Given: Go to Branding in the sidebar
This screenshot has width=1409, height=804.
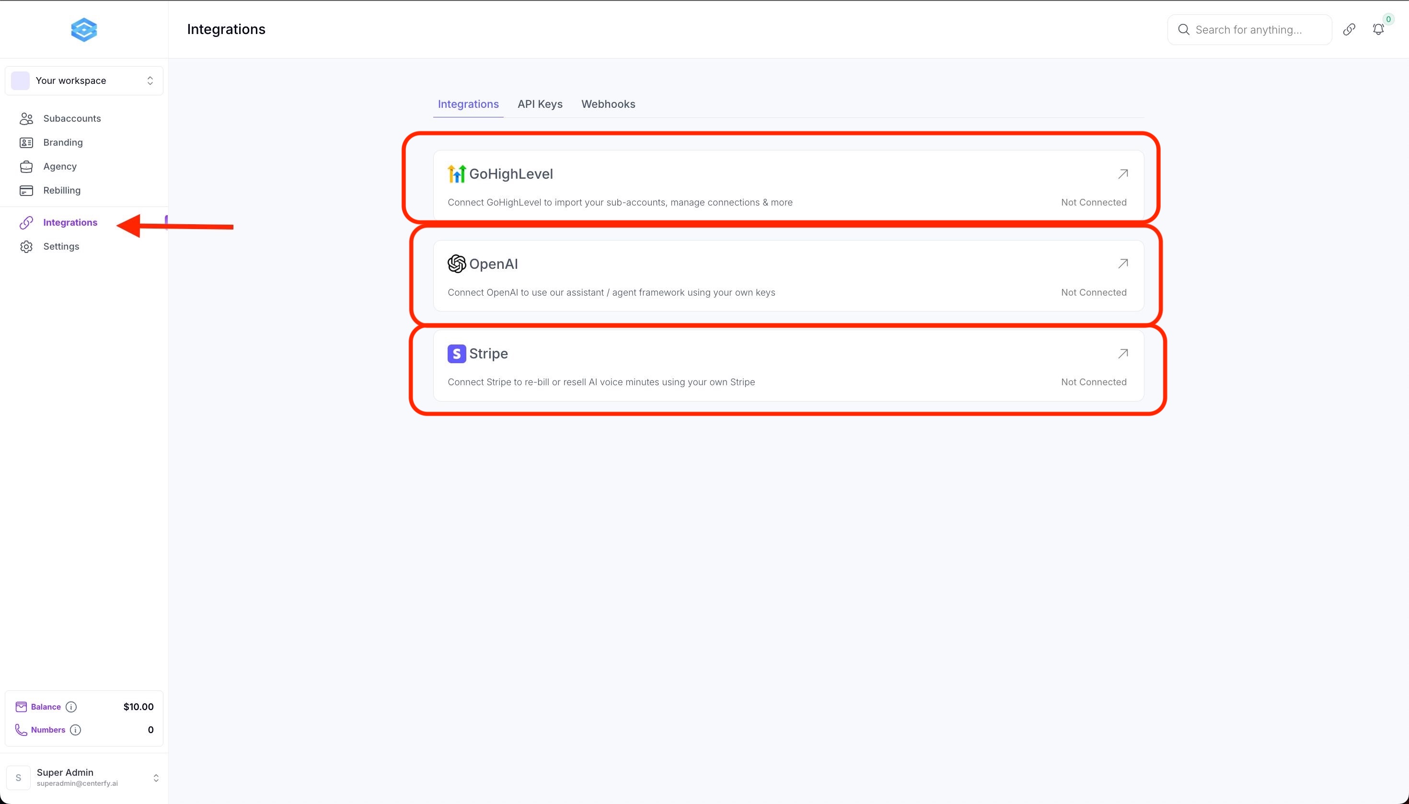Looking at the screenshot, I should (x=63, y=142).
